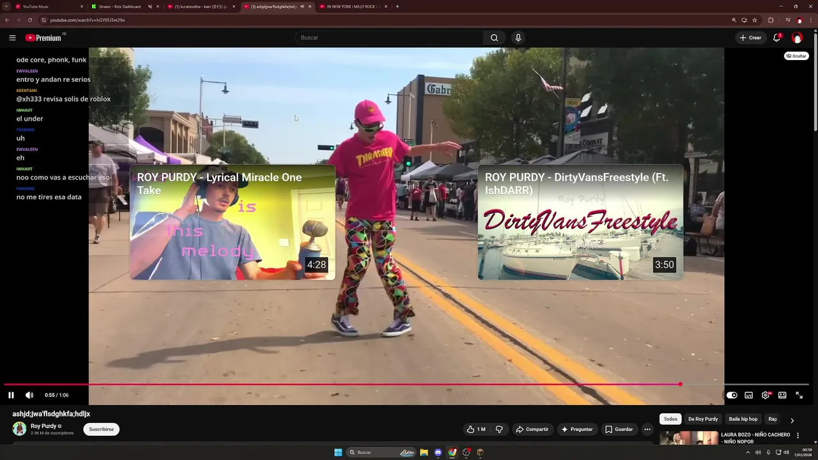
Task: Open File Explorer from taskbar
Action: tap(424, 452)
